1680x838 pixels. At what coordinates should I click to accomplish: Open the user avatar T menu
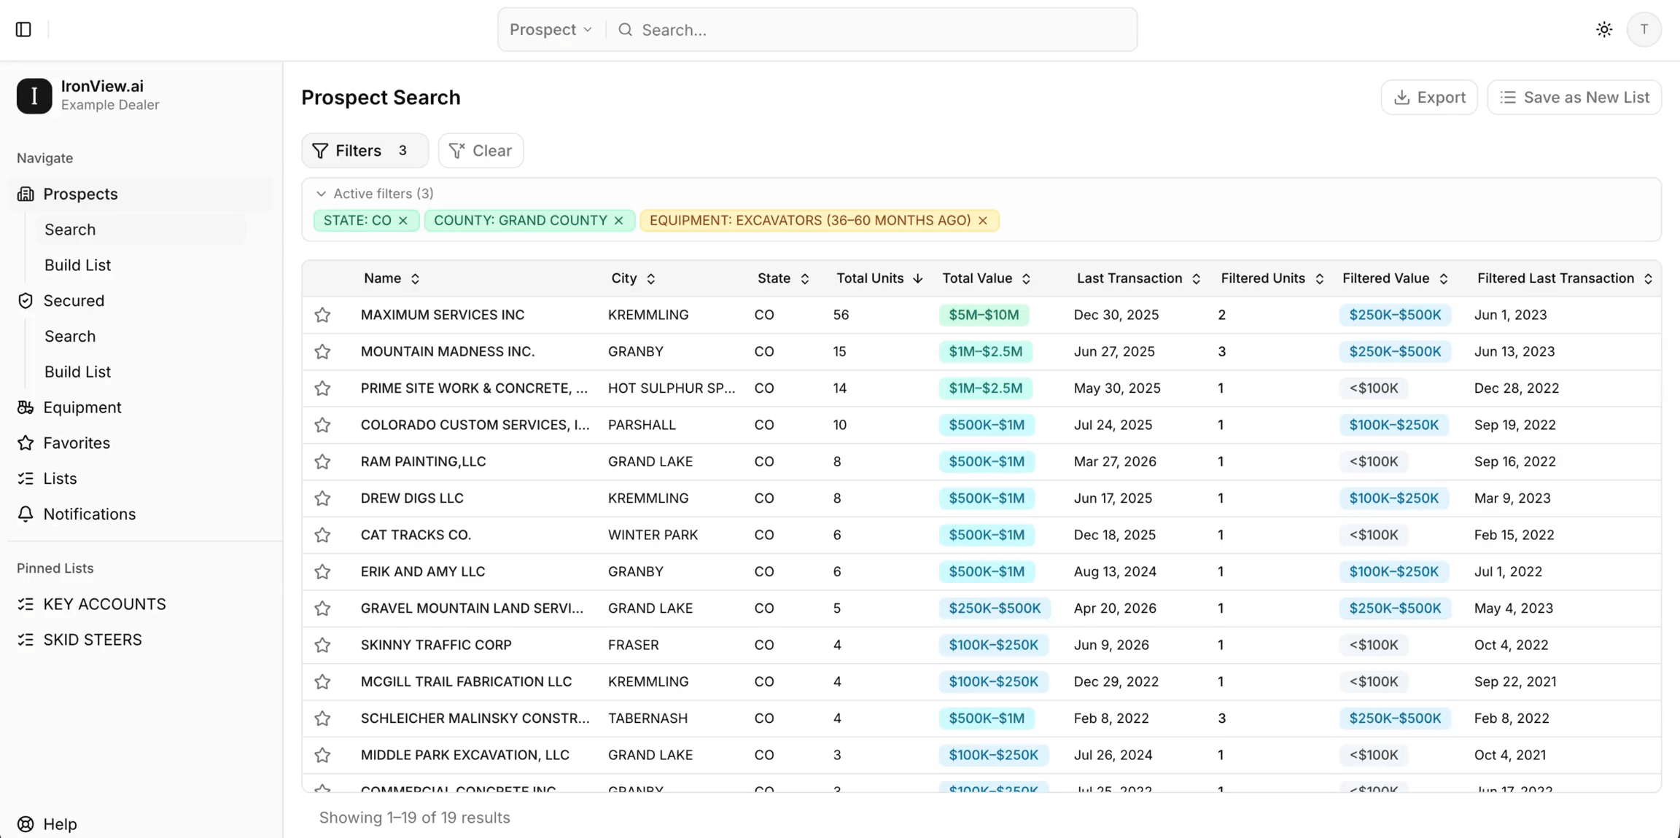1644,30
